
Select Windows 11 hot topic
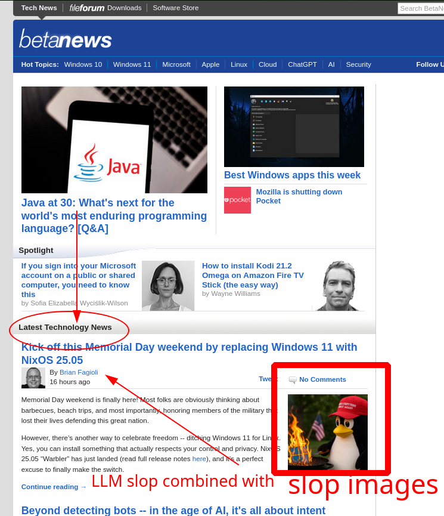click(x=132, y=64)
